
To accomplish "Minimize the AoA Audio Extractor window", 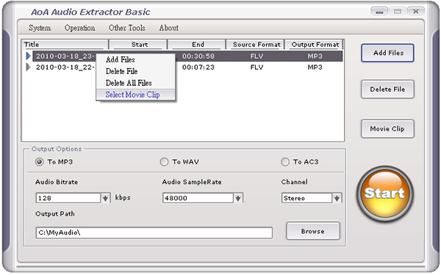I will pyautogui.click(x=379, y=12).
